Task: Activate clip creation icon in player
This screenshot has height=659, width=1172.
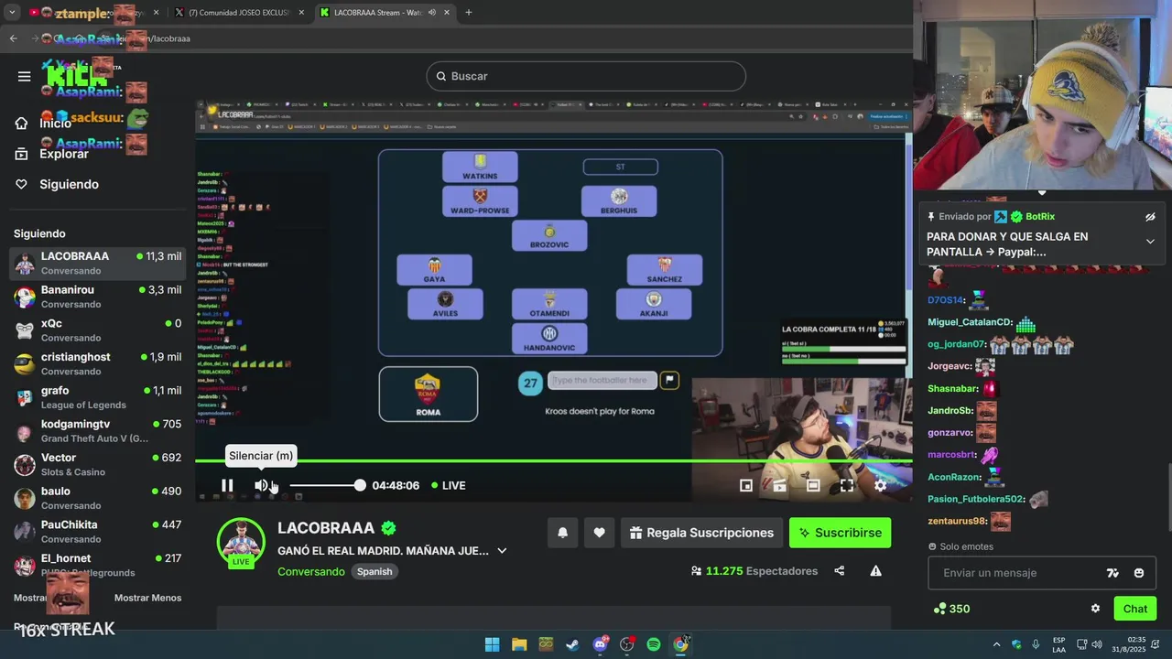Action: pos(779,485)
